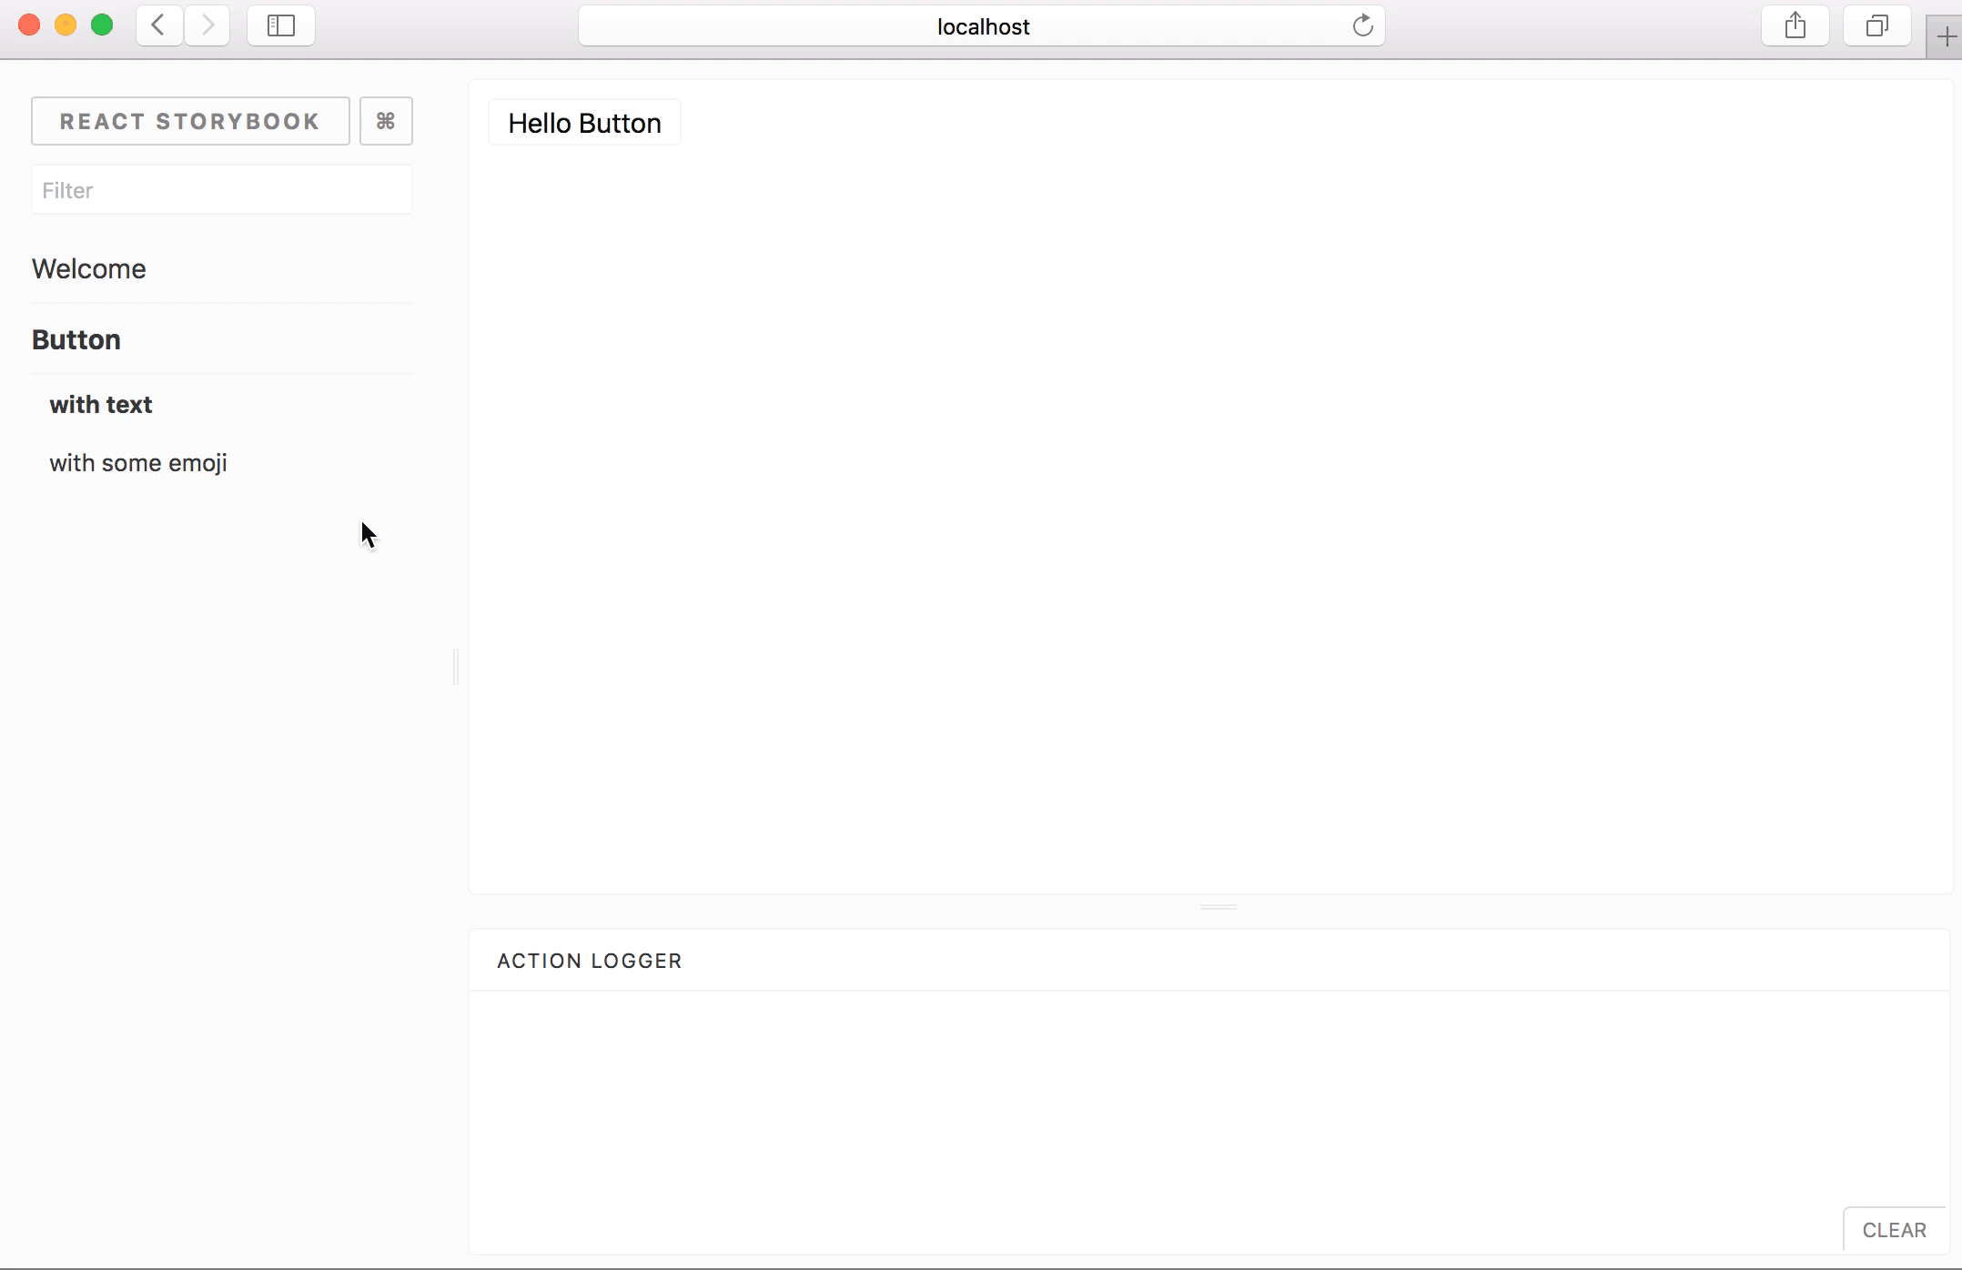This screenshot has height=1270, width=1962.
Task: Click the ACTION LOGGER panel label
Action: [589, 960]
